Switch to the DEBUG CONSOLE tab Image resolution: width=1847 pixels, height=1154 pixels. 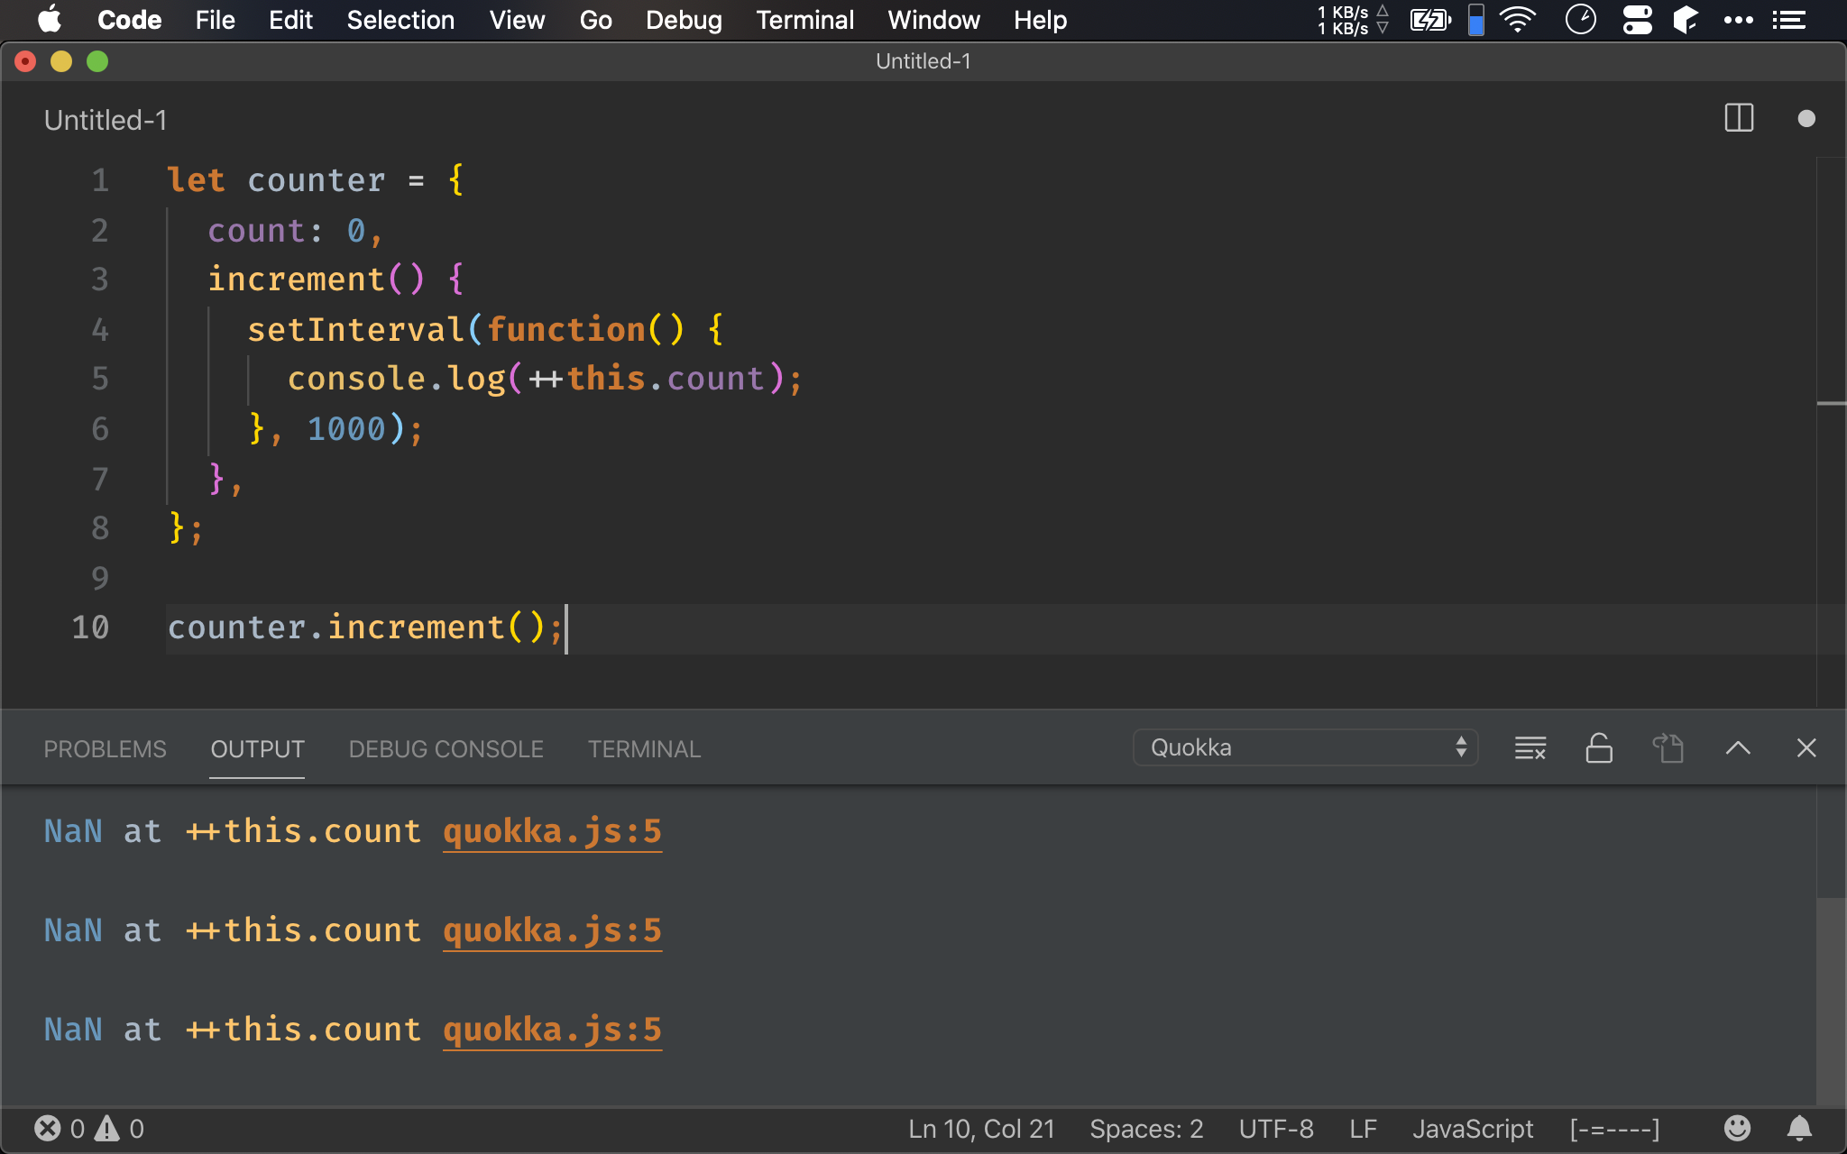click(446, 749)
